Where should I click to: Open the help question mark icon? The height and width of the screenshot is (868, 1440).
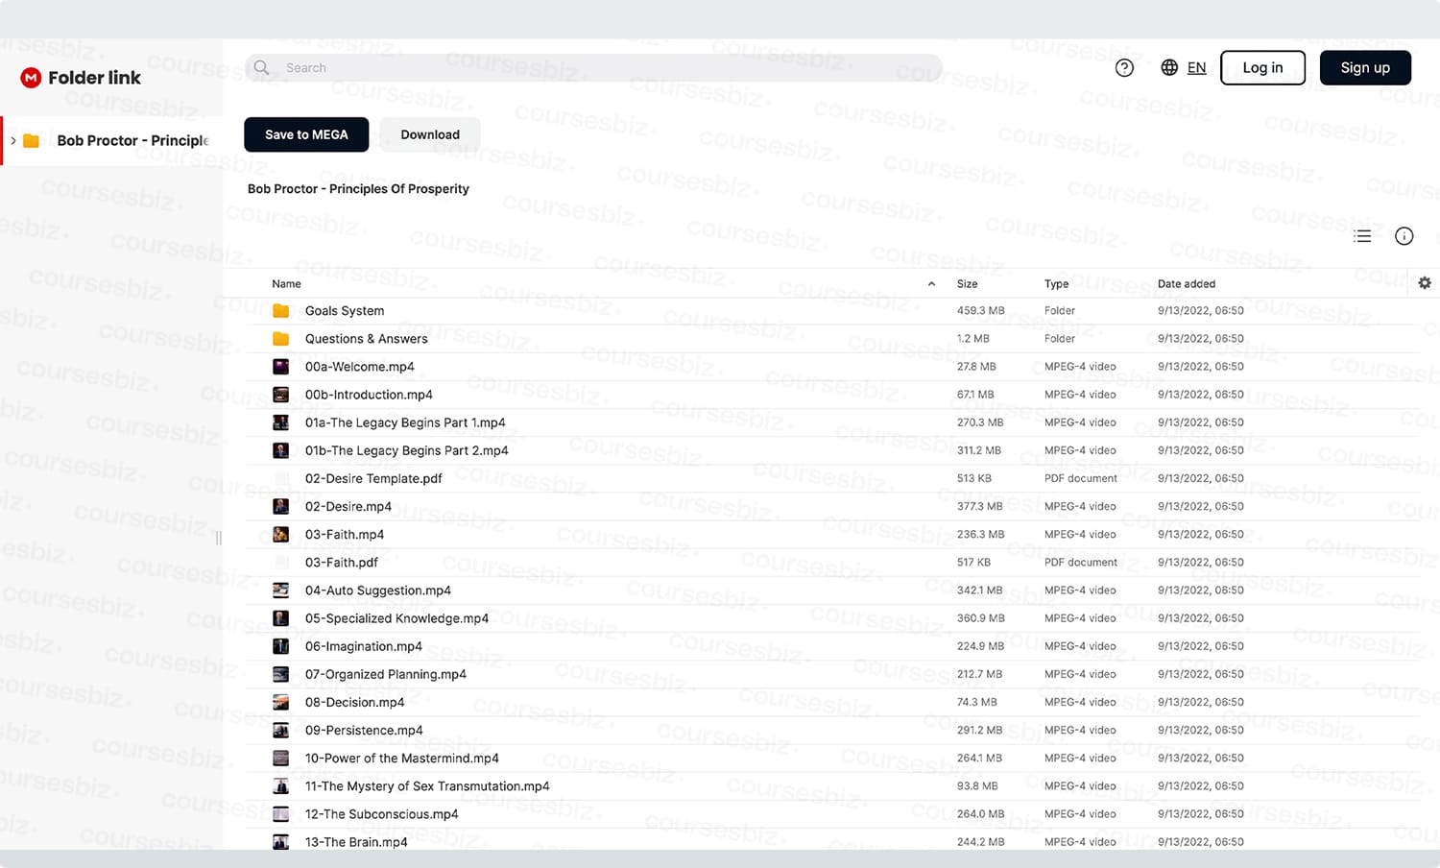click(1124, 67)
